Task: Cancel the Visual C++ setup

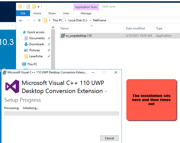Action: 109,138
